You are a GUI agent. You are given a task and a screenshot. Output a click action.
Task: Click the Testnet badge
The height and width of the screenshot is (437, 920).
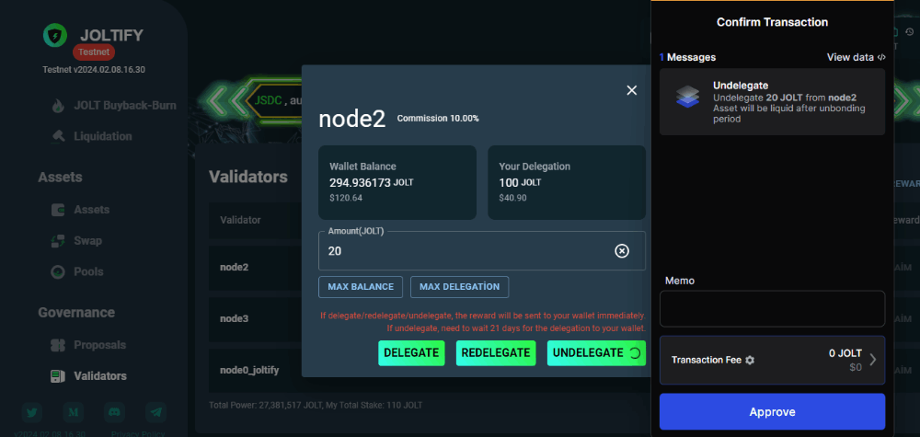click(94, 52)
